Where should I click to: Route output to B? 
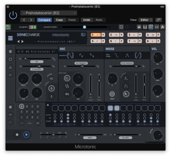(x=51, y=96)
